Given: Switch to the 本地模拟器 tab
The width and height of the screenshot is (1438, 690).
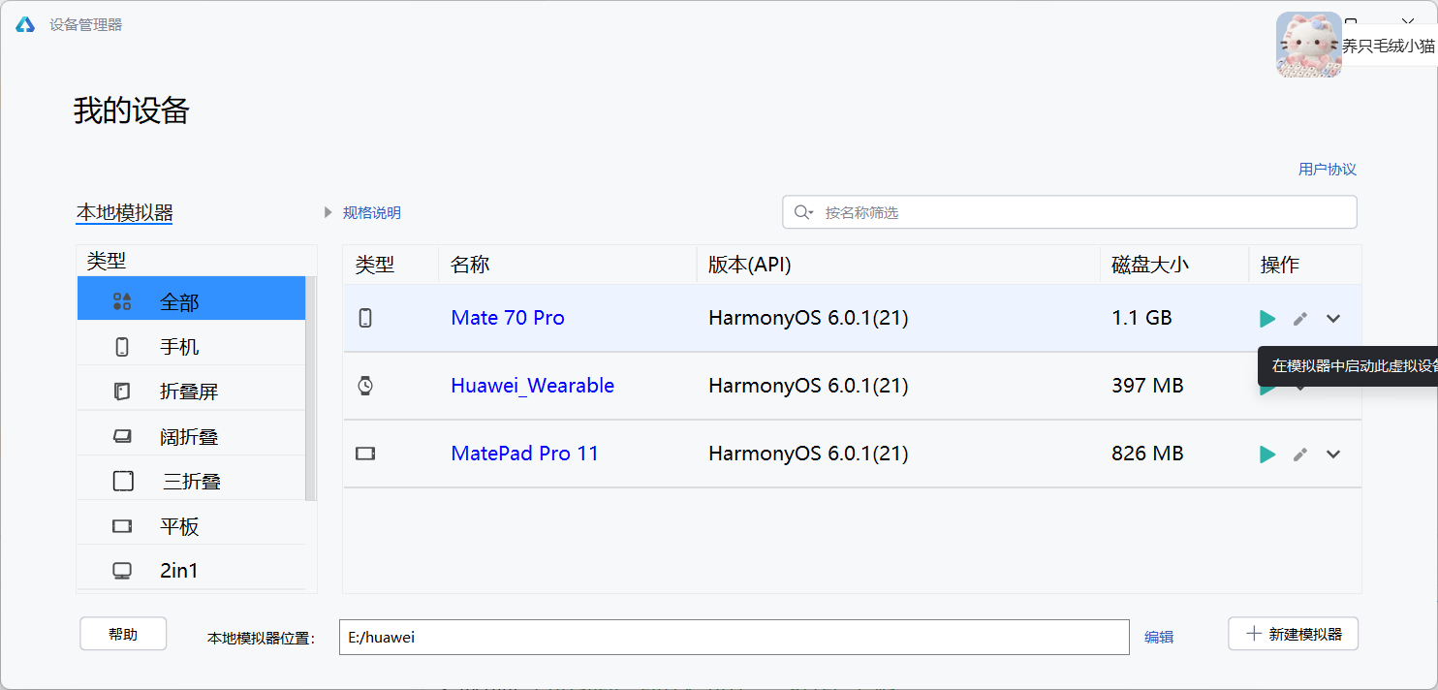Looking at the screenshot, I should (x=124, y=213).
